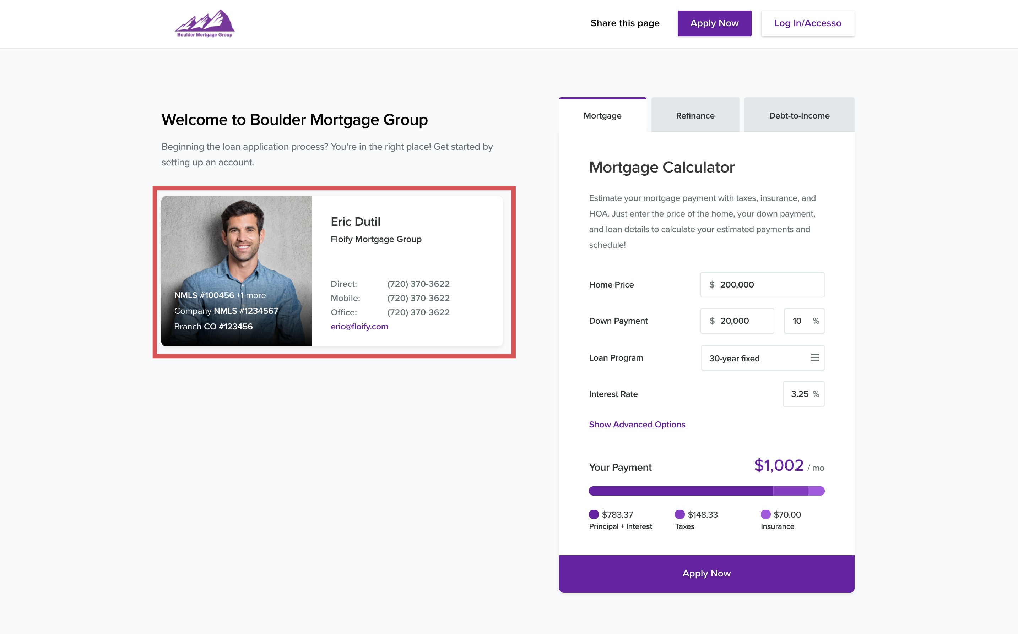
Task: Select the Mortgage tab
Action: pos(602,115)
